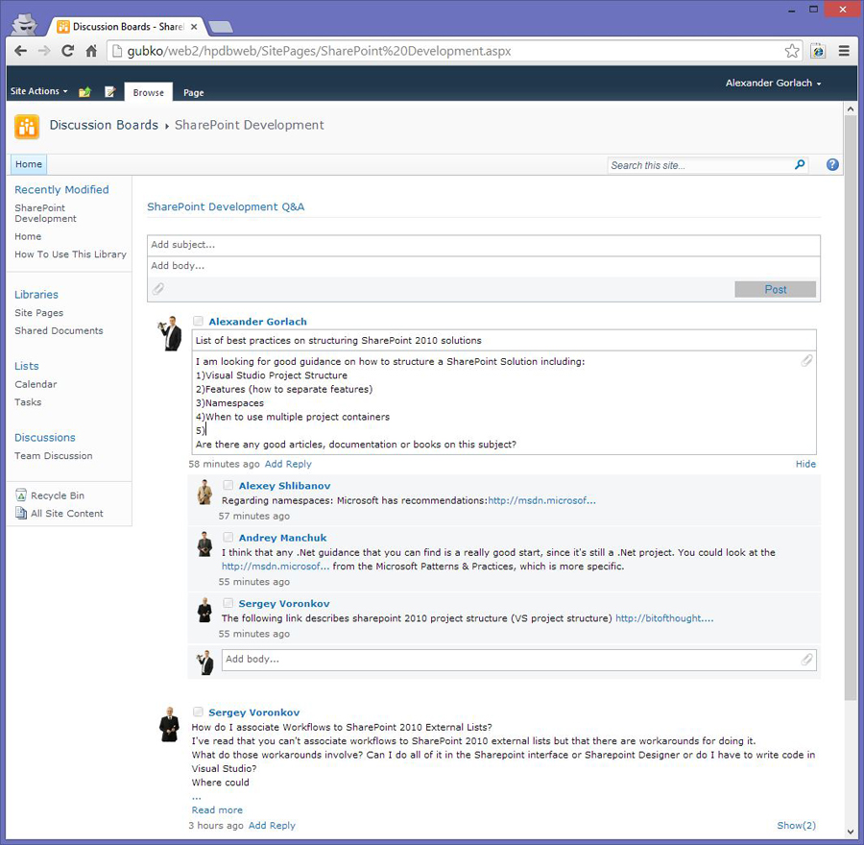The height and width of the screenshot is (845, 864).
Task: Check box next to Alexey Shlibanov reply
Action: 228,485
